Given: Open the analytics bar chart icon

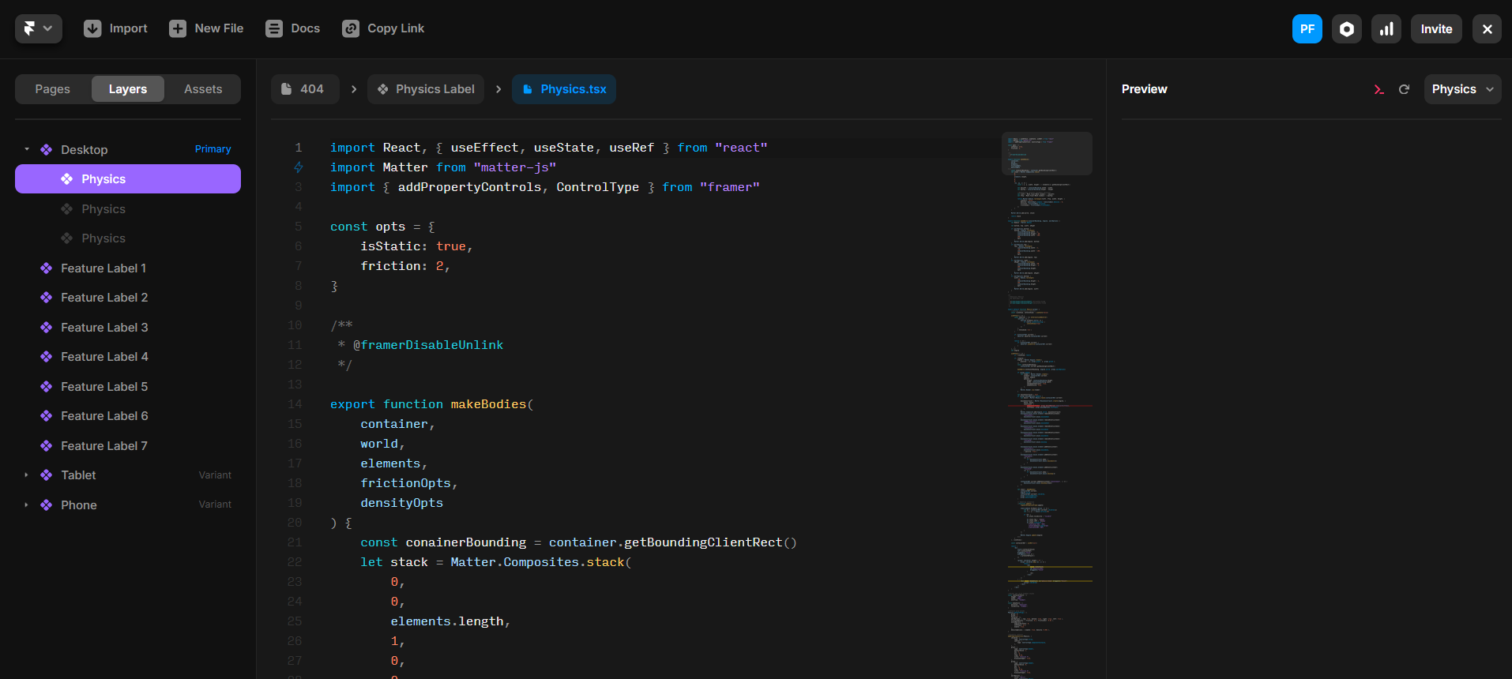Looking at the screenshot, I should click(1386, 29).
